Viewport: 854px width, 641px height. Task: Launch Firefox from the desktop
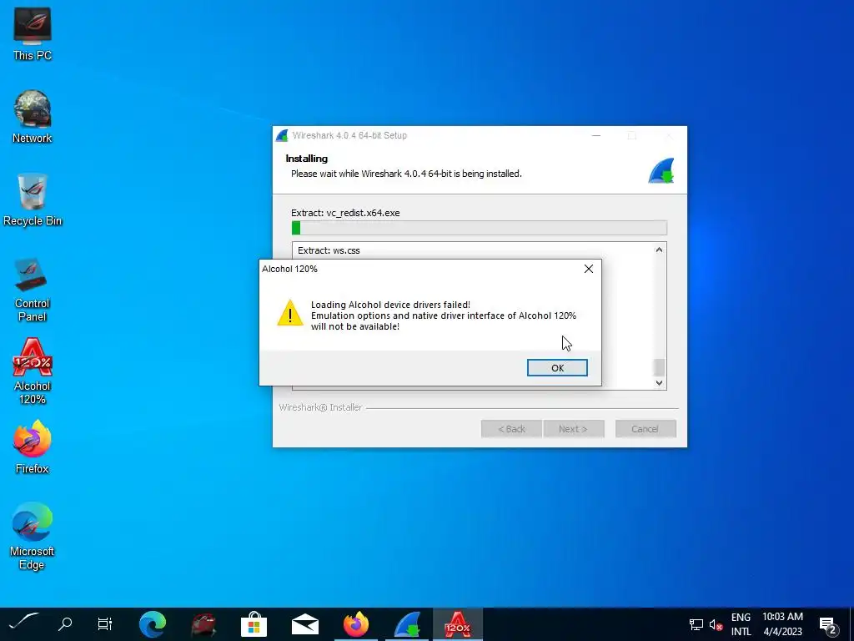point(33,447)
